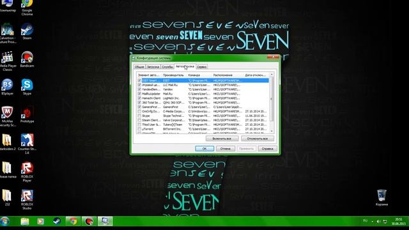Uncheck the ESET Smart Security startup item

[x=139, y=80]
